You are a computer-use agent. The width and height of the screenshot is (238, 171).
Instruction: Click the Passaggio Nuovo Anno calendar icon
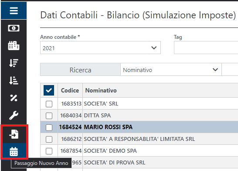click(x=14, y=151)
